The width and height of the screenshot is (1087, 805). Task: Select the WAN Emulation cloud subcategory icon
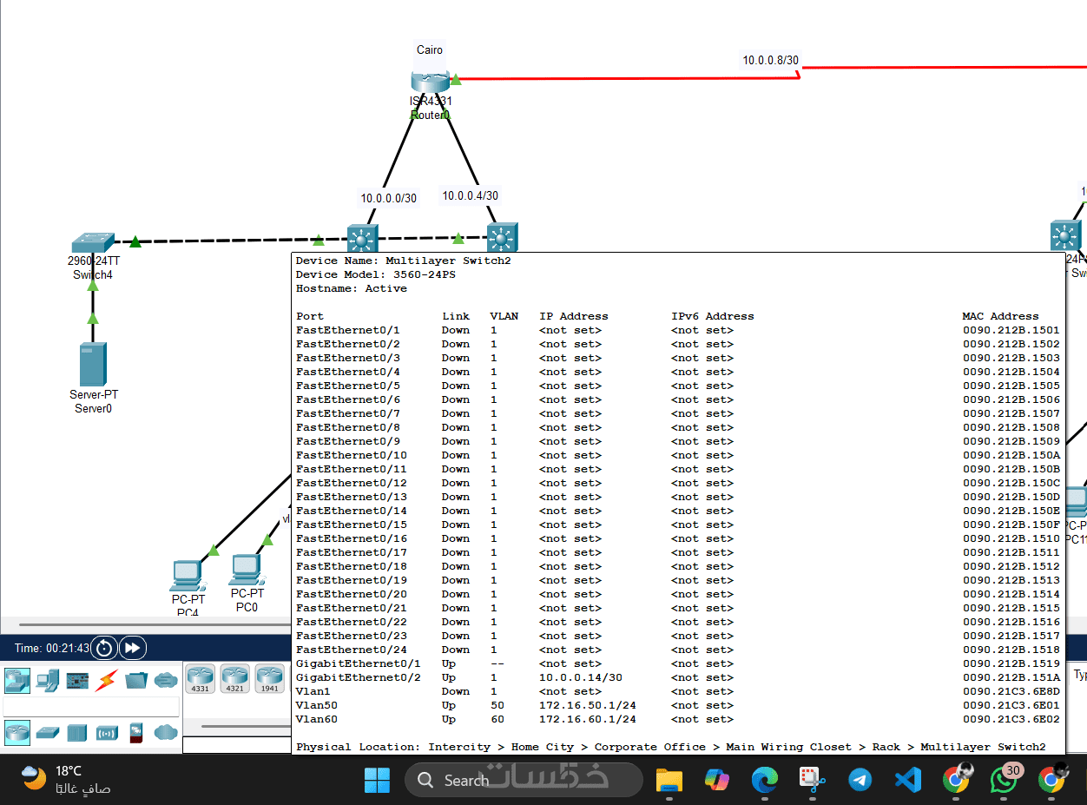point(166,732)
